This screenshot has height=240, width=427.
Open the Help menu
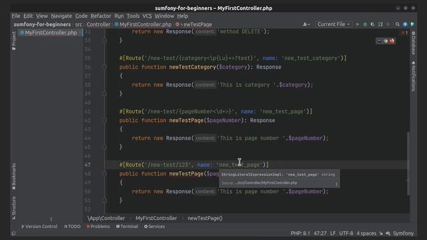pos(182,16)
